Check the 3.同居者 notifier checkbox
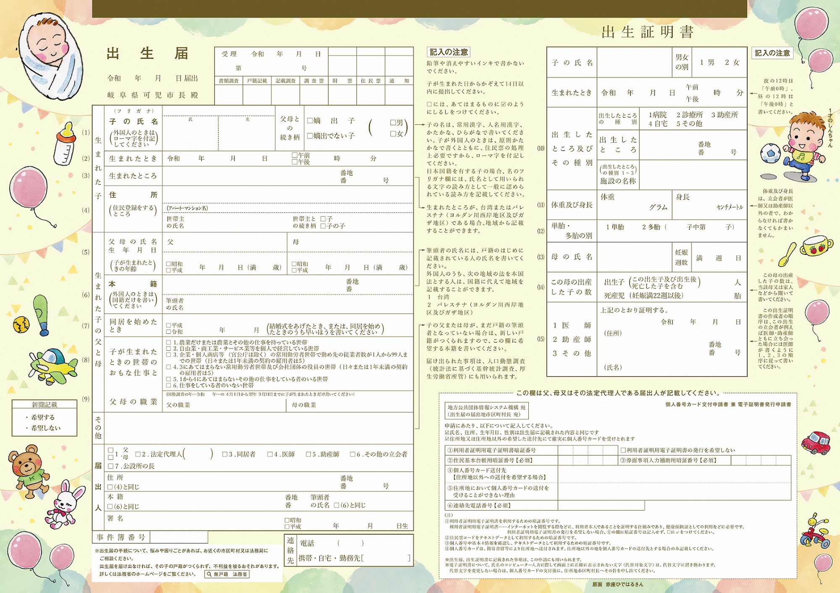840x593 pixels. pos(225,454)
